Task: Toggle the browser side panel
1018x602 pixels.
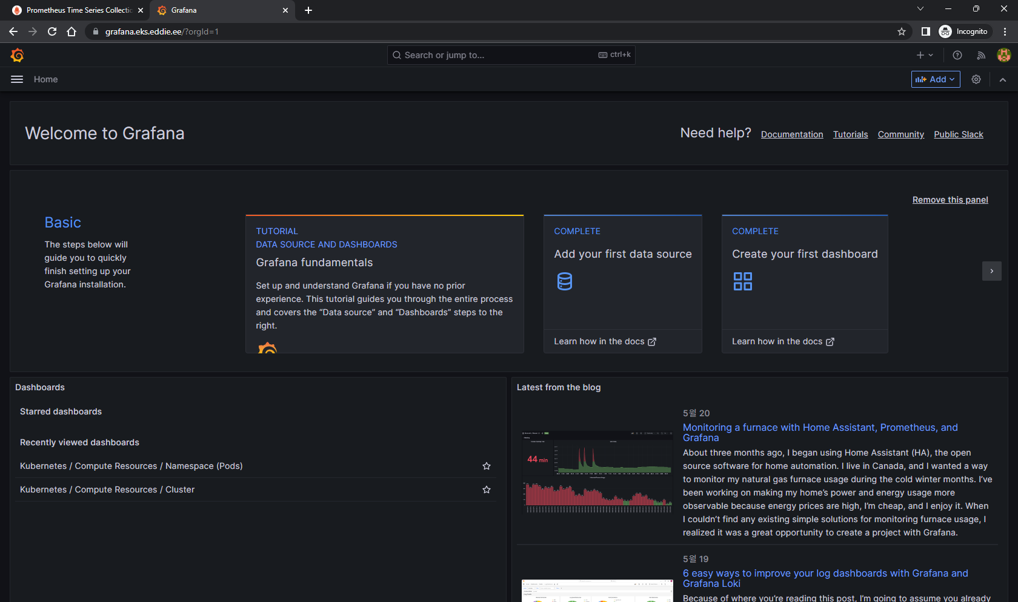Action: point(926,31)
